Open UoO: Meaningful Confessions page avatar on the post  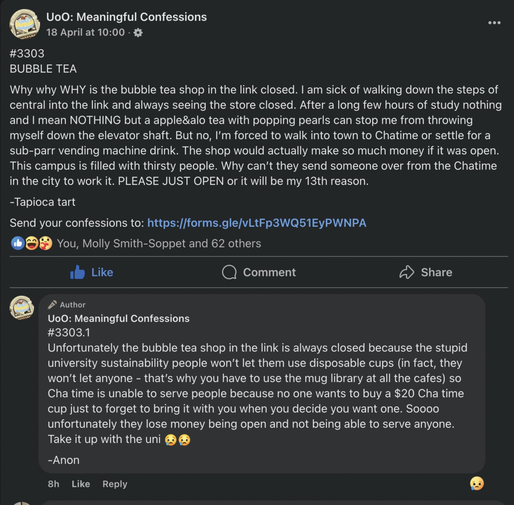(x=25, y=24)
